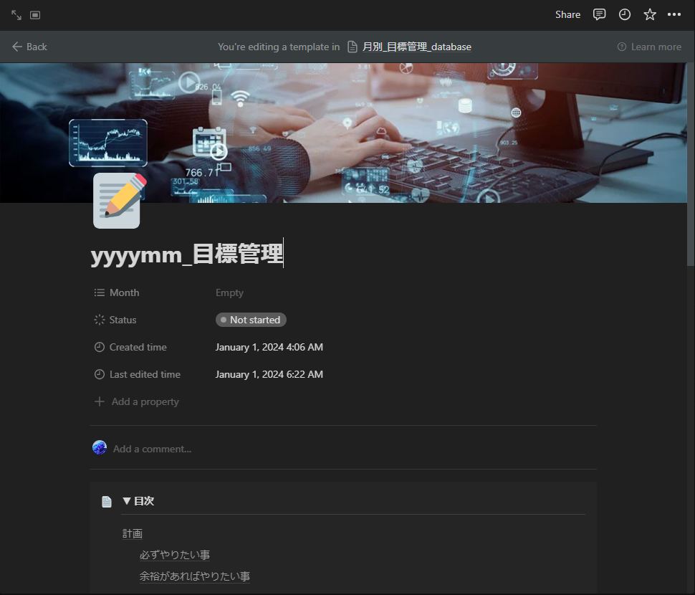
Task: Click the vertical scrollbar thumb
Action: tap(691, 164)
